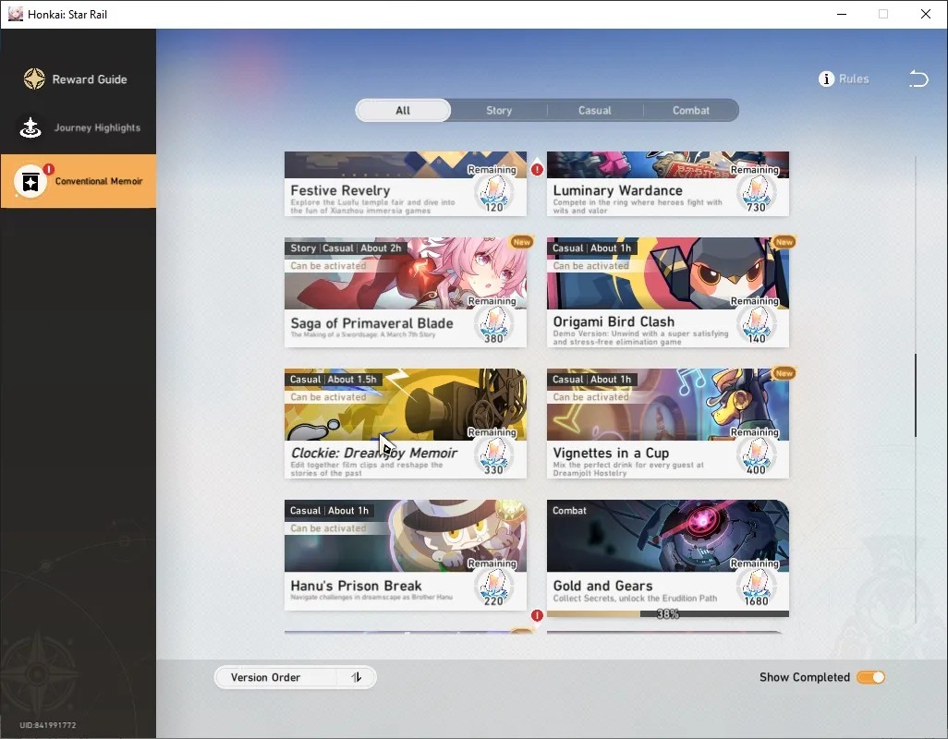The height and width of the screenshot is (739, 948).
Task: Click the Gold and Gears jade reward icon
Action: click(757, 588)
